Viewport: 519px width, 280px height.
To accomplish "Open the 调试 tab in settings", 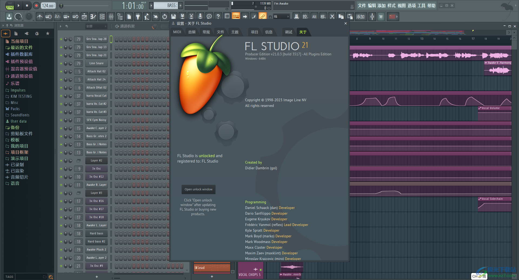I will click(x=288, y=32).
